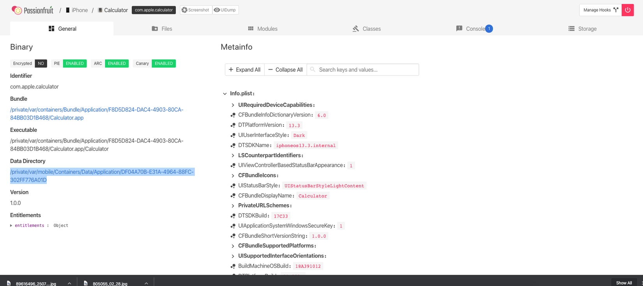Take a device Screenshot
The image size is (643, 286).
(x=196, y=10)
